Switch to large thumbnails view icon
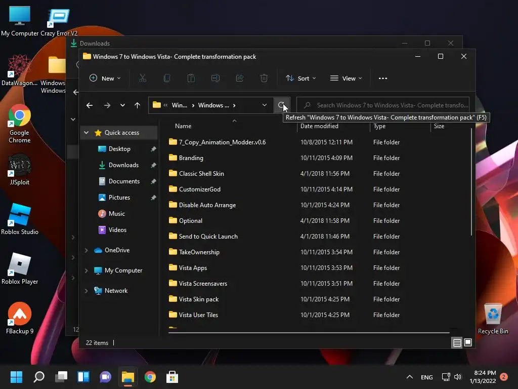The width and height of the screenshot is (518, 389). pyautogui.click(x=468, y=342)
